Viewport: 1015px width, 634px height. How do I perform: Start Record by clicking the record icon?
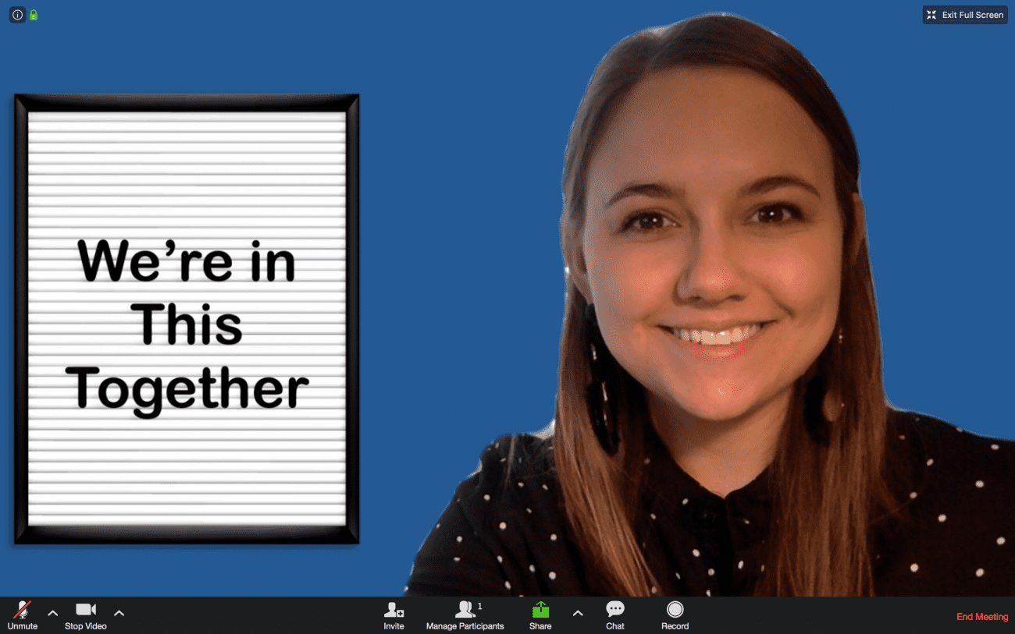pyautogui.click(x=675, y=608)
